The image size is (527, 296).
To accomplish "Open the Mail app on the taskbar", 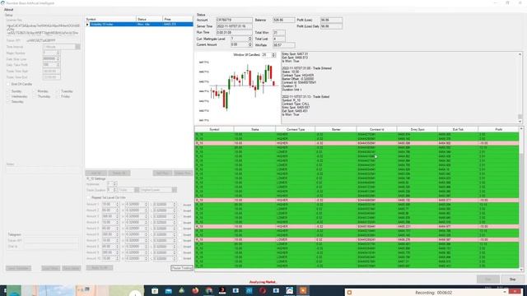I will pos(168,290).
